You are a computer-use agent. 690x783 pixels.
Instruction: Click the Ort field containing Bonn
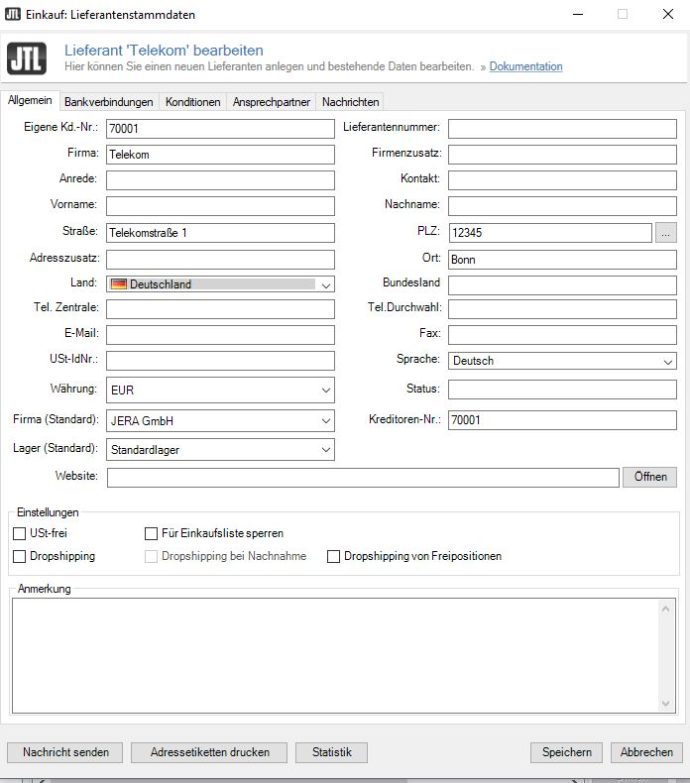tap(562, 260)
